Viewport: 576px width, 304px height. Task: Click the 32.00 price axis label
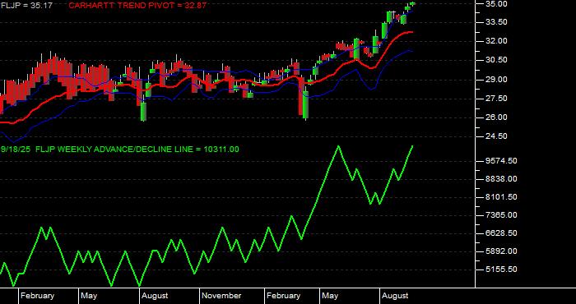point(496,41)
